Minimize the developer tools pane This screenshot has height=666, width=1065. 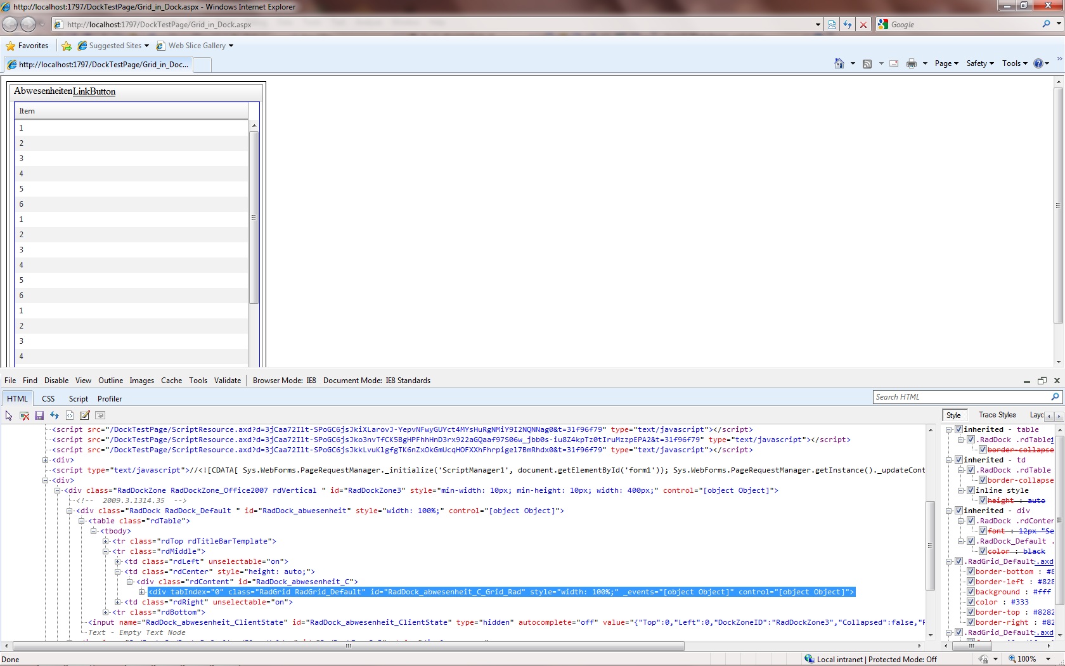(x=1026, y=381)
